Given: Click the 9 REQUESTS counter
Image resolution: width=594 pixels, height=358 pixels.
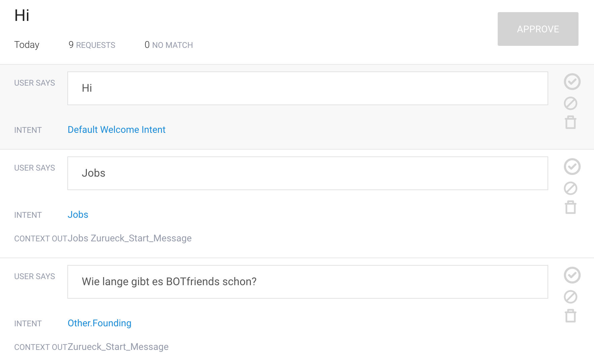Looking at the screenshot, I should point(92,45).
